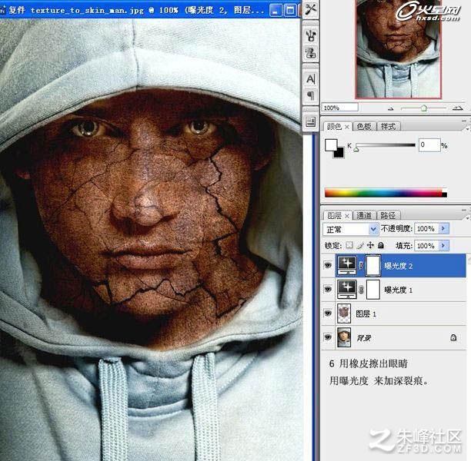Hide the 图层 1 layer

328,313
